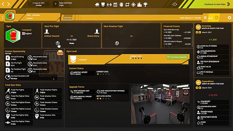
Task: Click the Contract Duration Left row
Action: point(31,77)
